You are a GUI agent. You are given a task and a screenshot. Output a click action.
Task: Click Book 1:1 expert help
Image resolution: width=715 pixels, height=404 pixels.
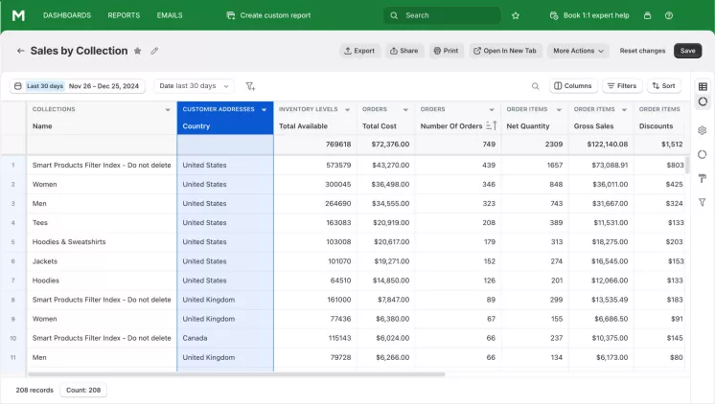pyautogui.click(x=589, y=15)
